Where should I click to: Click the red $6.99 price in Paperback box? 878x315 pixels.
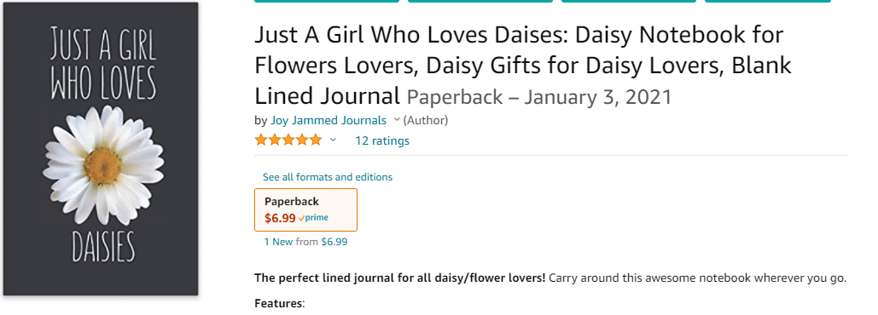pos(280,218)
